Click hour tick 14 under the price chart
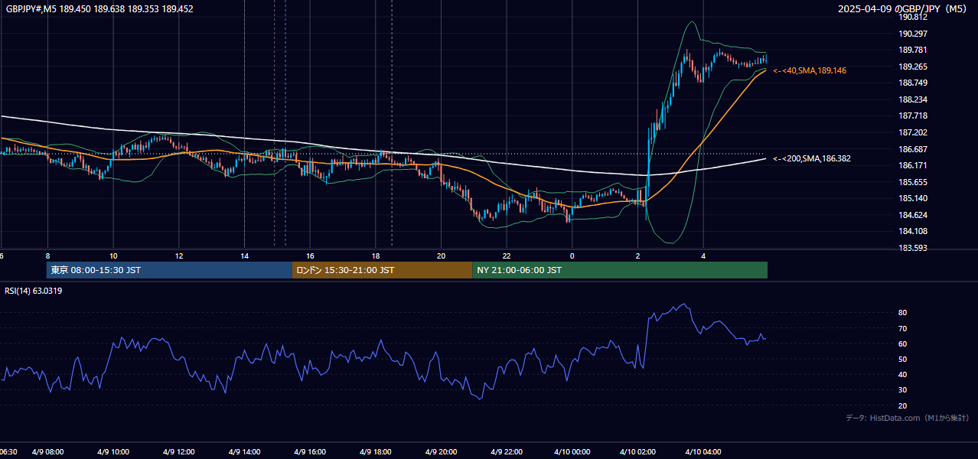 tap(245, 256)
